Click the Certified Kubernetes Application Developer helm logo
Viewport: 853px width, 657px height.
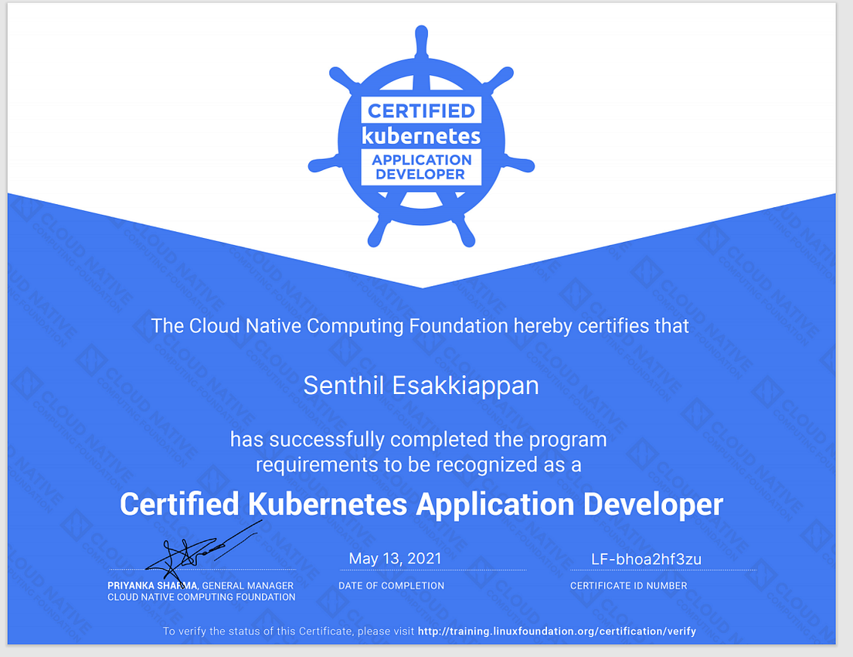point(421,137)
